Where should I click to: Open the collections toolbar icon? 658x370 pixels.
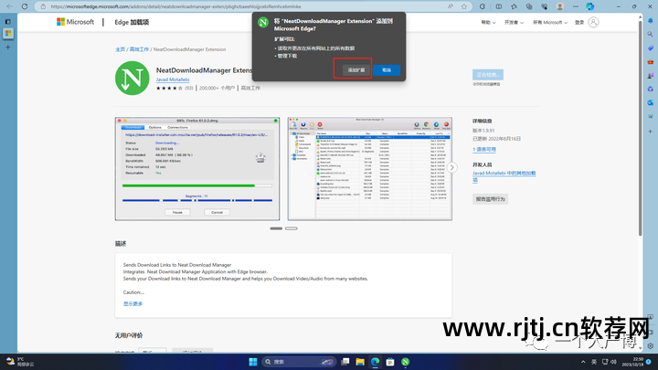529,6
